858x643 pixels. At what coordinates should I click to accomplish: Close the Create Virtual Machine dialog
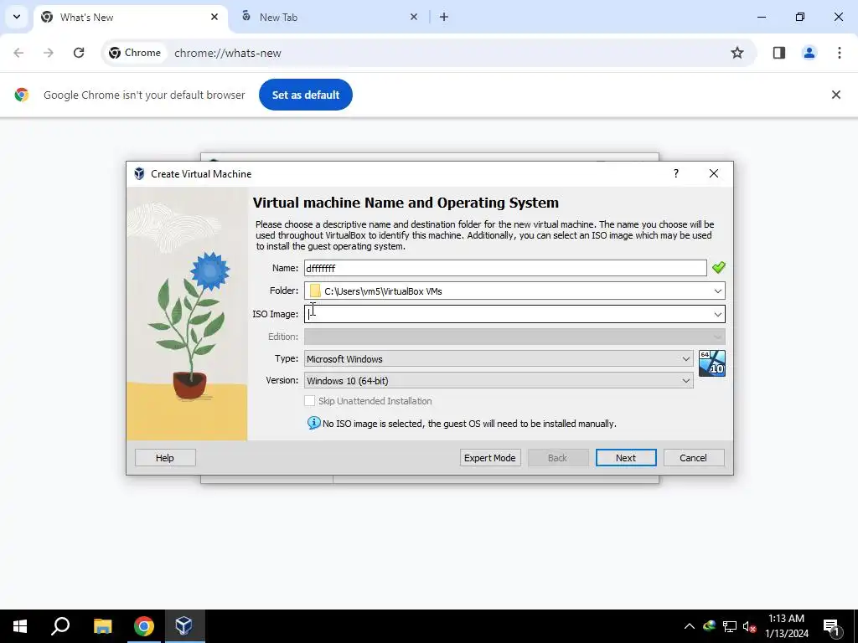click(714, 173)
